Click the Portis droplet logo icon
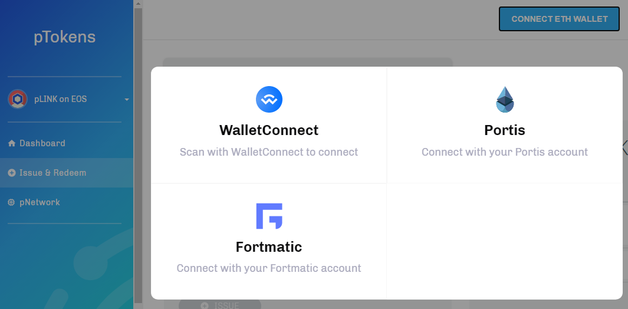This screenshot has height=309, width=628. (x=505, y=100)
